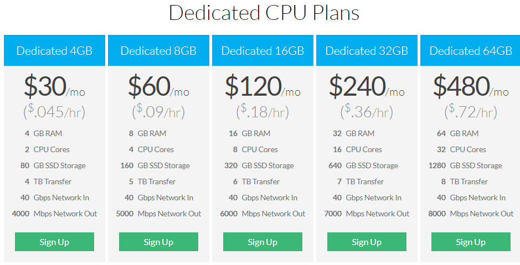
Task: Click the $30/mo price
Action: (54, 86)
